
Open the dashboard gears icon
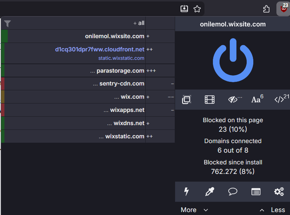coord(279,192)
